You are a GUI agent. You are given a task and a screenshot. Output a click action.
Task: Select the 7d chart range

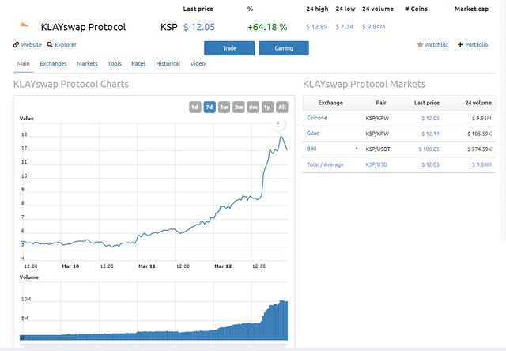tap(210, 107)
